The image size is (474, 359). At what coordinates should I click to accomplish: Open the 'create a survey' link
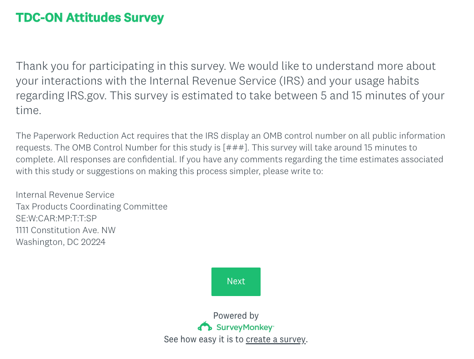point(276,339)
